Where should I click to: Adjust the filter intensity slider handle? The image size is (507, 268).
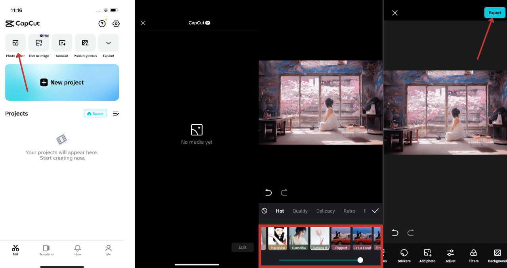pos(360,260)
